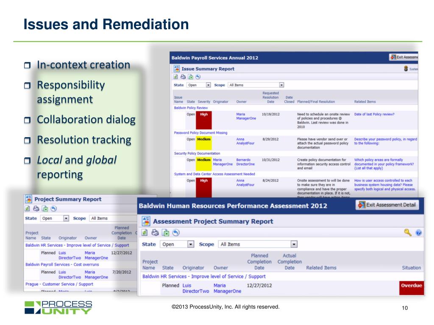Click owner Anna AnalystFour for Password Policy issue
Image resolution: width=434 pixels, height=325 pixels.
[245, 141]
